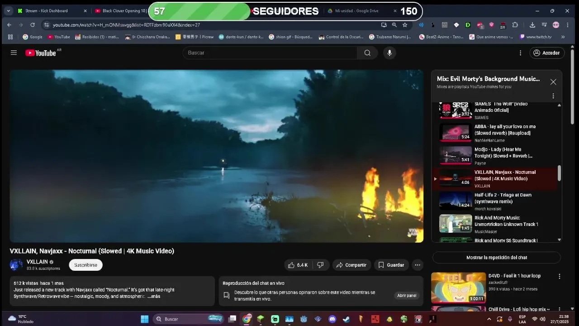Open the Google bookmark
The image size is (579, 326).
pos(33,37)
